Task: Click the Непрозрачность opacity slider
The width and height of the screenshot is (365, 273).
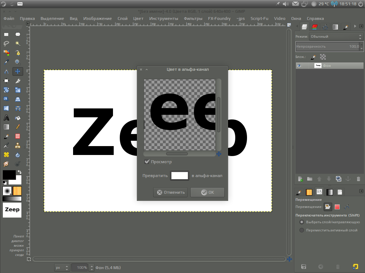Action: 328,47
